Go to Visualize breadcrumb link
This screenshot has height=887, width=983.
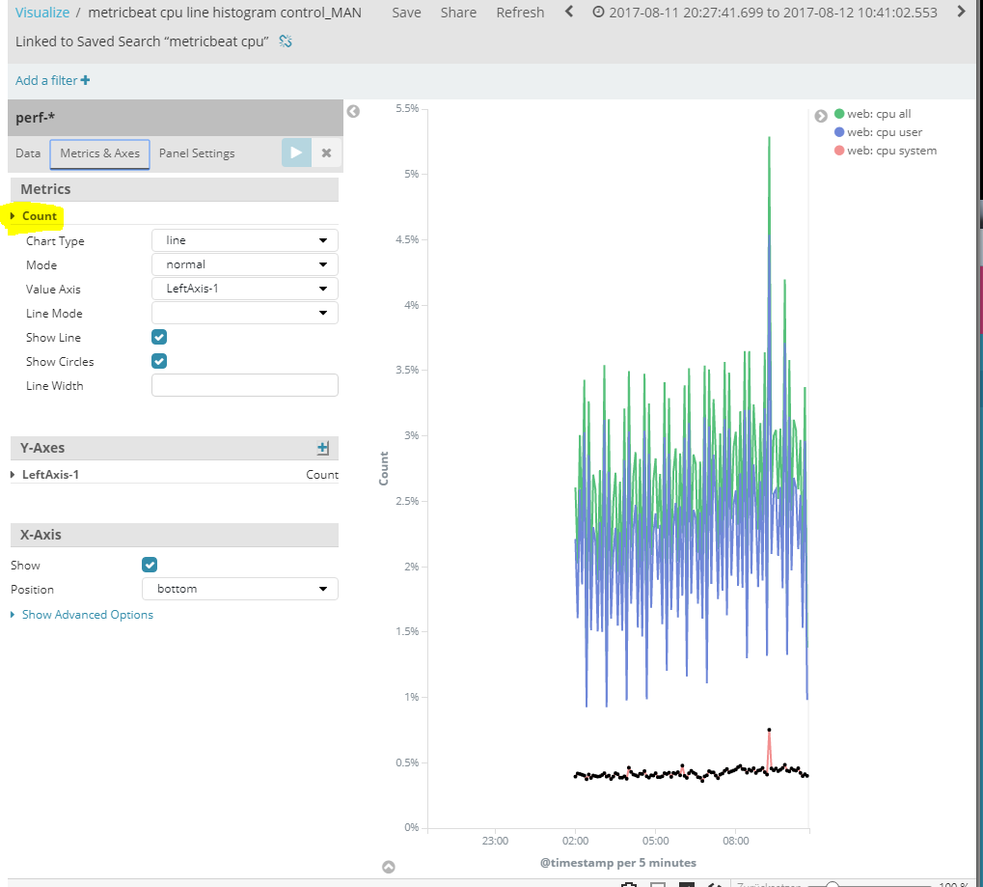42,13
